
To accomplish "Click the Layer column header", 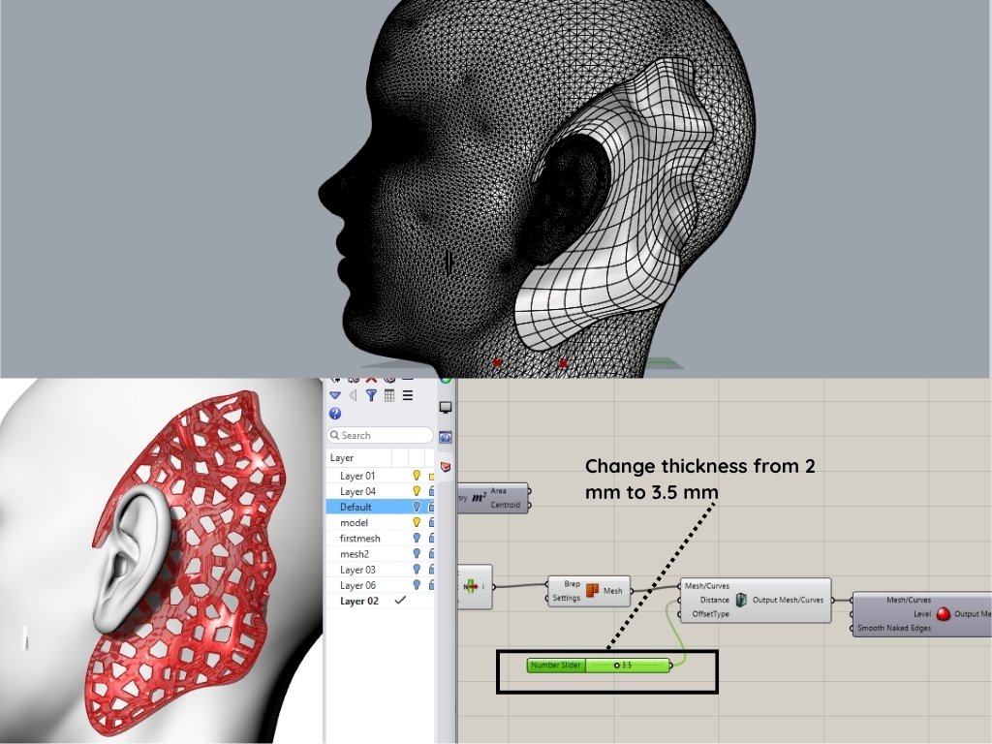I will [343, 457].
